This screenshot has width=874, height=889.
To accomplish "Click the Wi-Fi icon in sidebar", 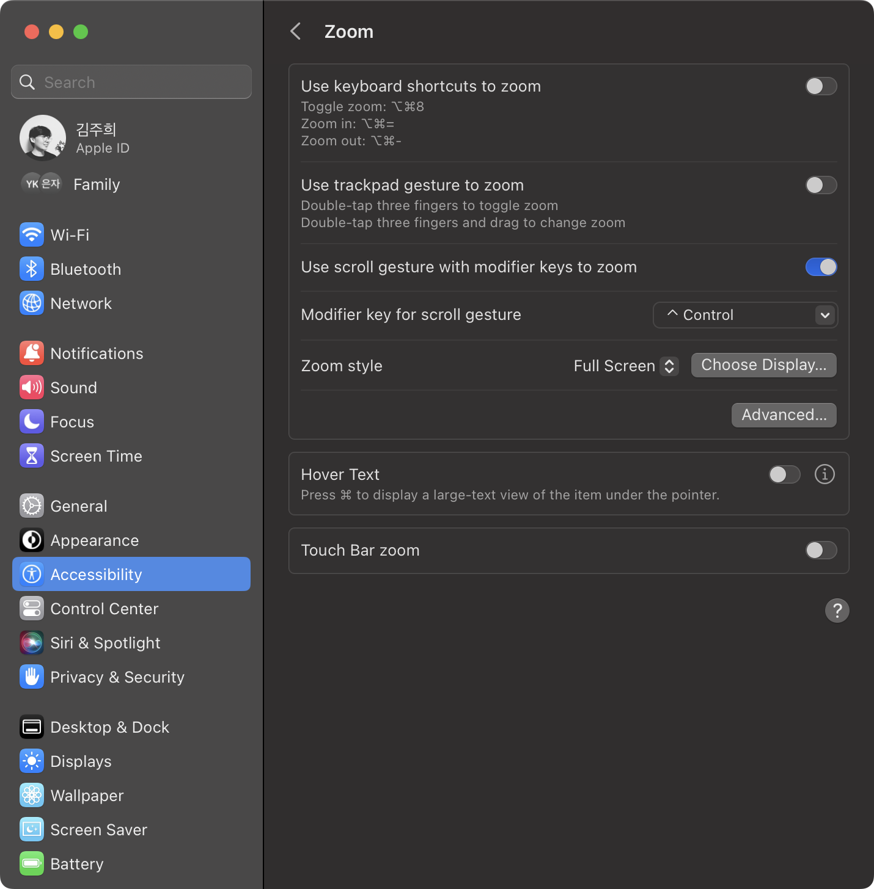I will coord(32,234).
